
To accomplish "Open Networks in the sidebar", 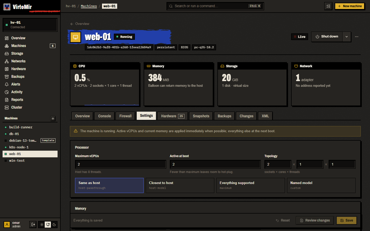I will (30, 61).
